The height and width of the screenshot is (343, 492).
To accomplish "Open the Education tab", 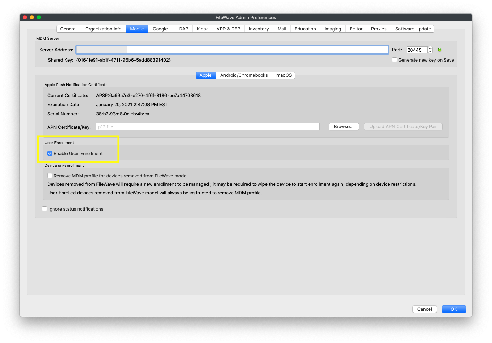I will pyautogui.click(x=305, y=29).
